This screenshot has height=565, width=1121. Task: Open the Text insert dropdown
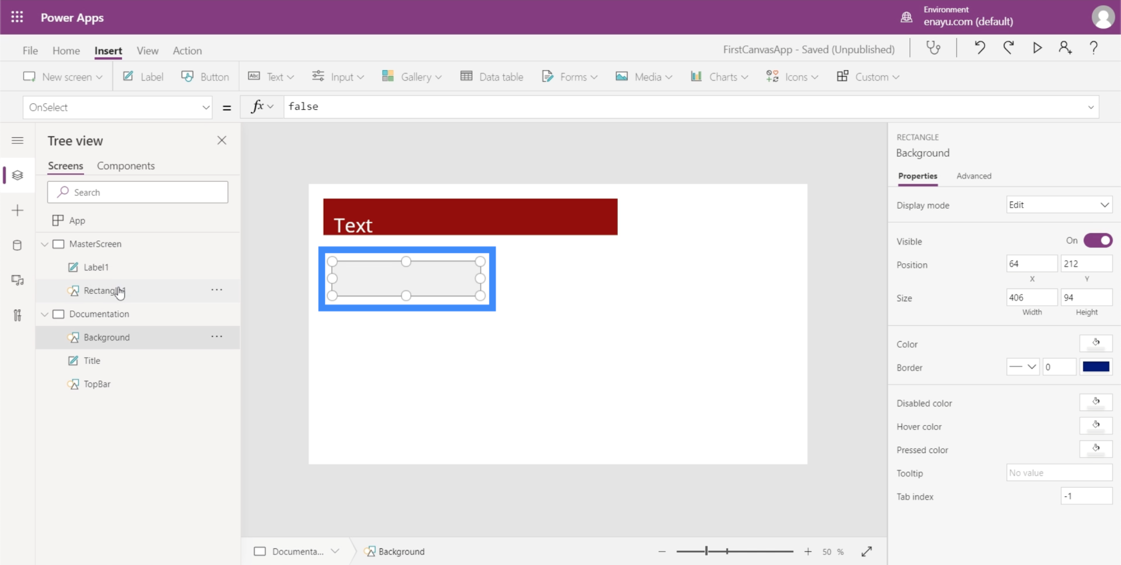pyautogui.click(x=271, y=77)
